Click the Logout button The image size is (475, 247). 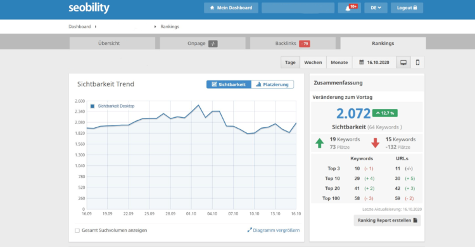pos(407,8)
